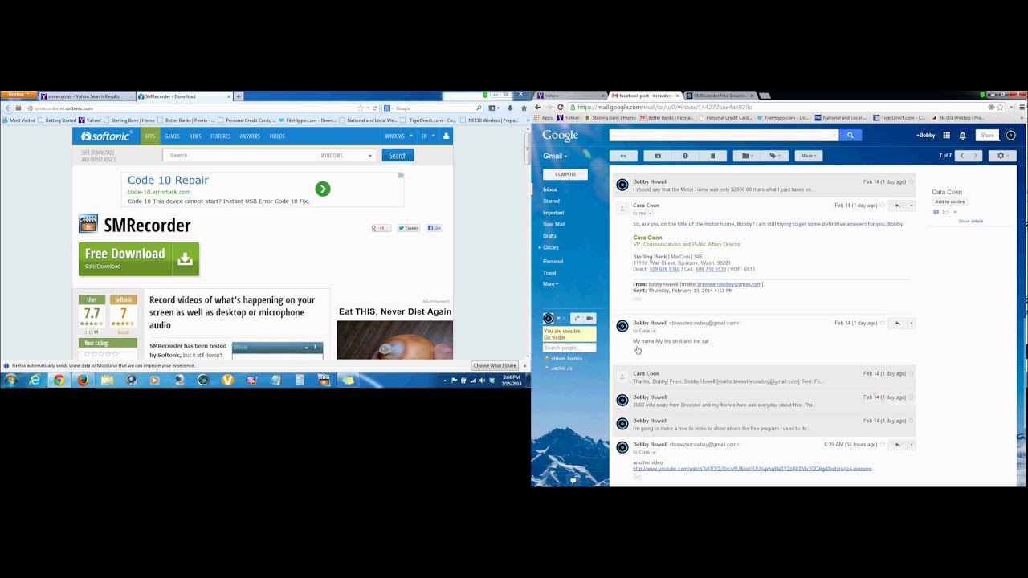The height and width of the screenshot is (578, 1028).
Task: Click Go visible chat link
Action: (554, 337)
